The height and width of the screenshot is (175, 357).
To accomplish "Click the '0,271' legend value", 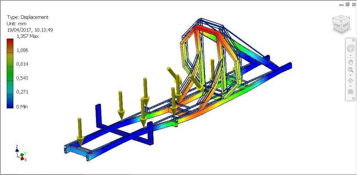I will pyautogui.click(x=22, y=92).
